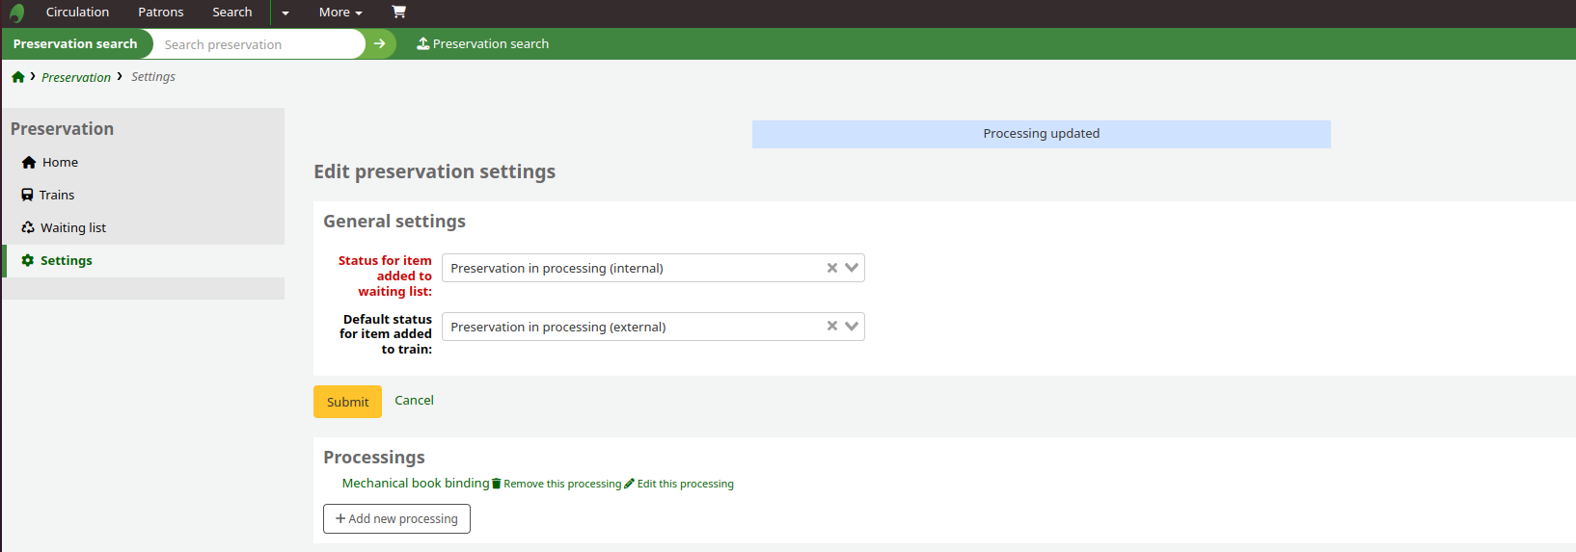Image resolution: width=1576 pixels, height=552 pixels.
Task: Open the Circulation menu
Action: tap(77, 13)
